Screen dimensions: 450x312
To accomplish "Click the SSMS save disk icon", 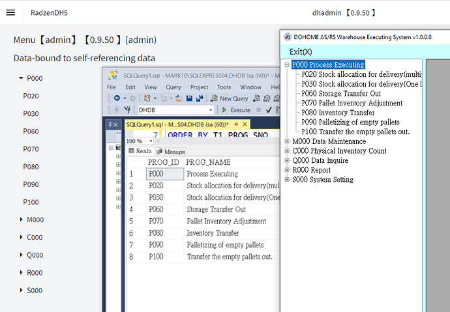I will 189,98.
